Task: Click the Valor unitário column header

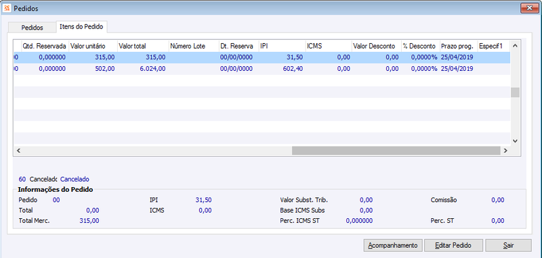Action: pos(92,46)
